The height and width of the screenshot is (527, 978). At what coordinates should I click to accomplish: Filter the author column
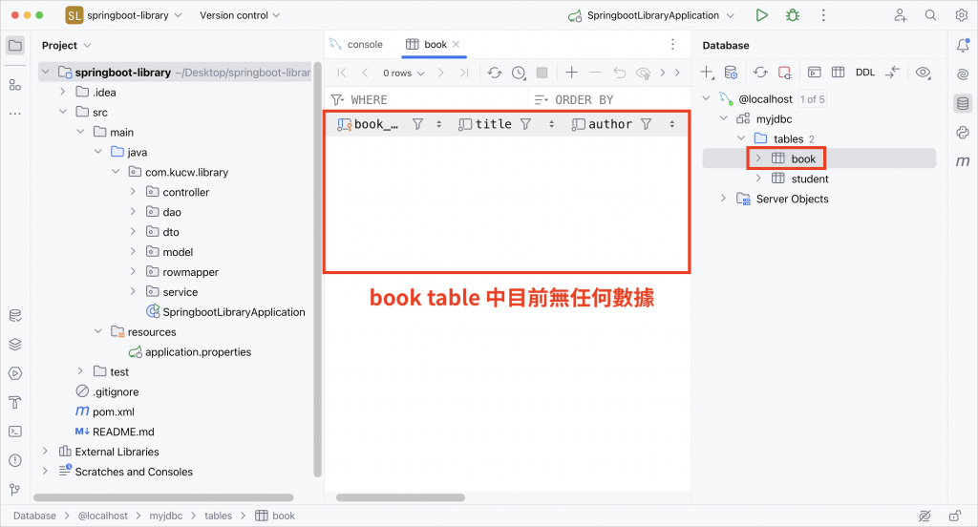coord(647,125)
